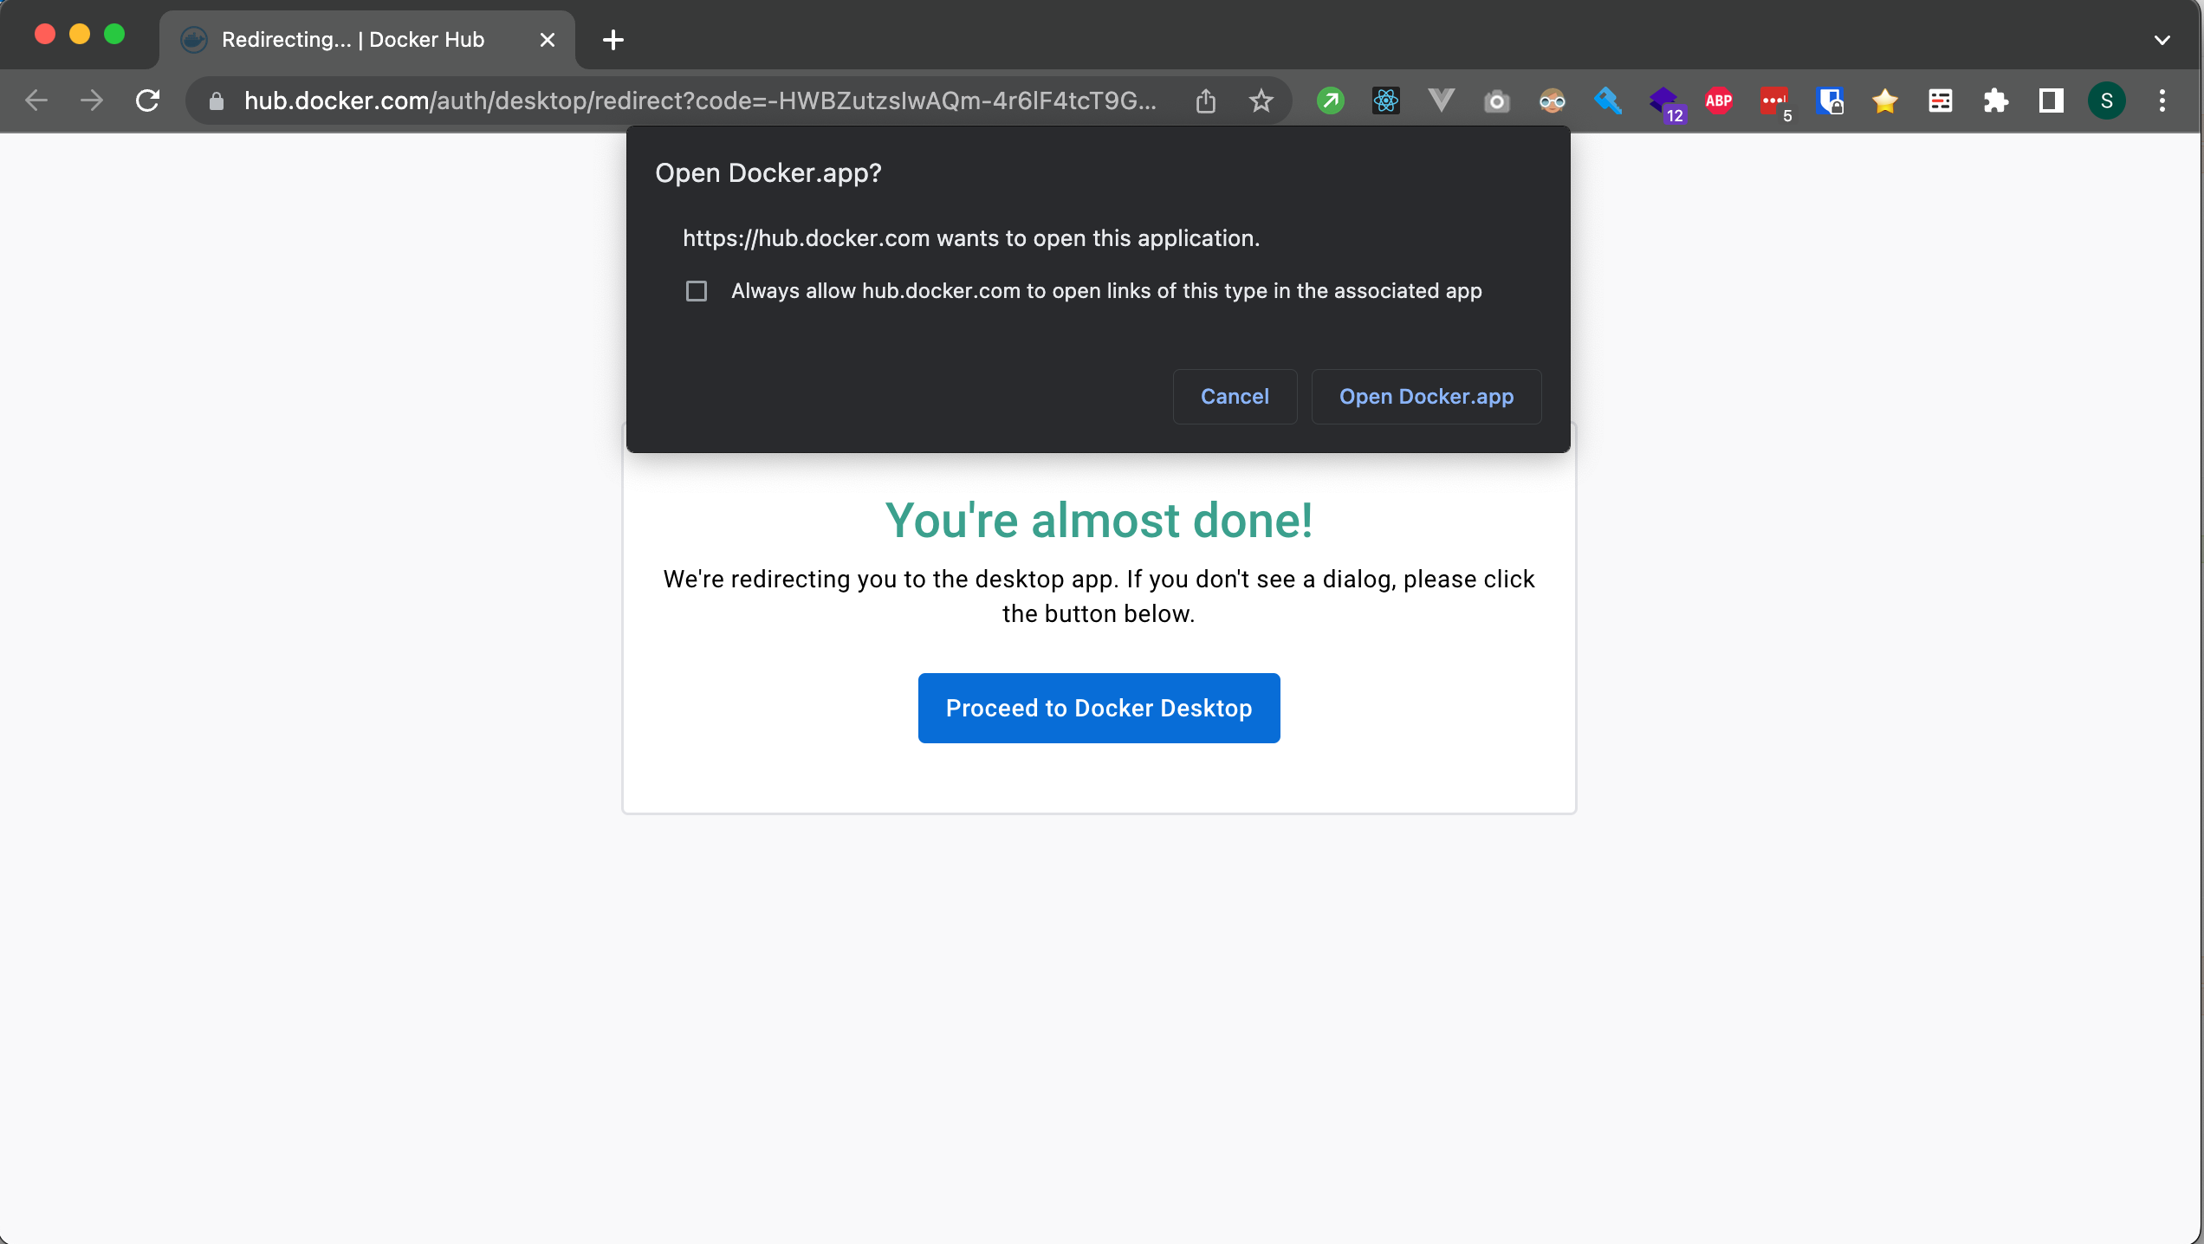Open the Privacy Badger extension
This screenshot has width=2204, height=1244.
(1552, 100)
